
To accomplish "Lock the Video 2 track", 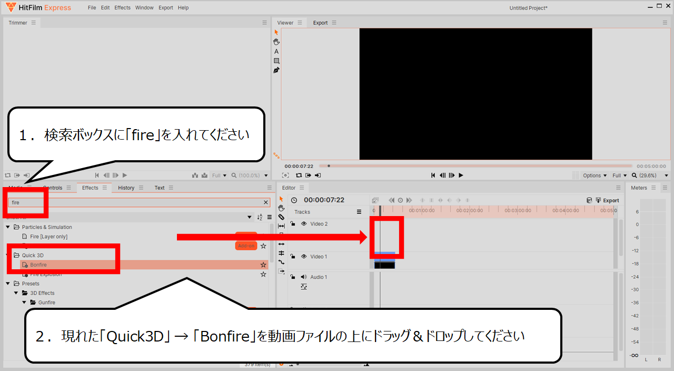I will point(293,223).
